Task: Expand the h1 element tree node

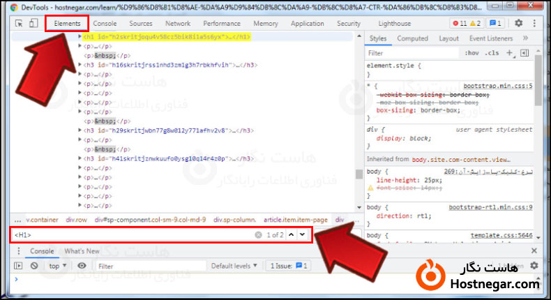Action: click(80, 36)
